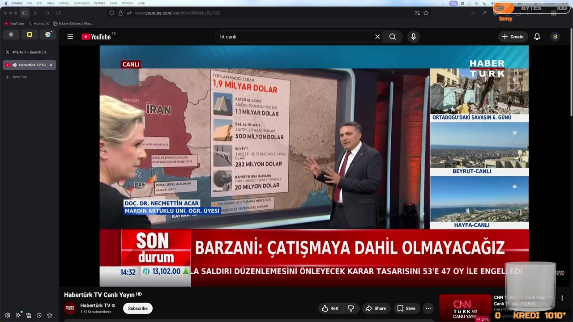Open the File menu

(30, 3)
